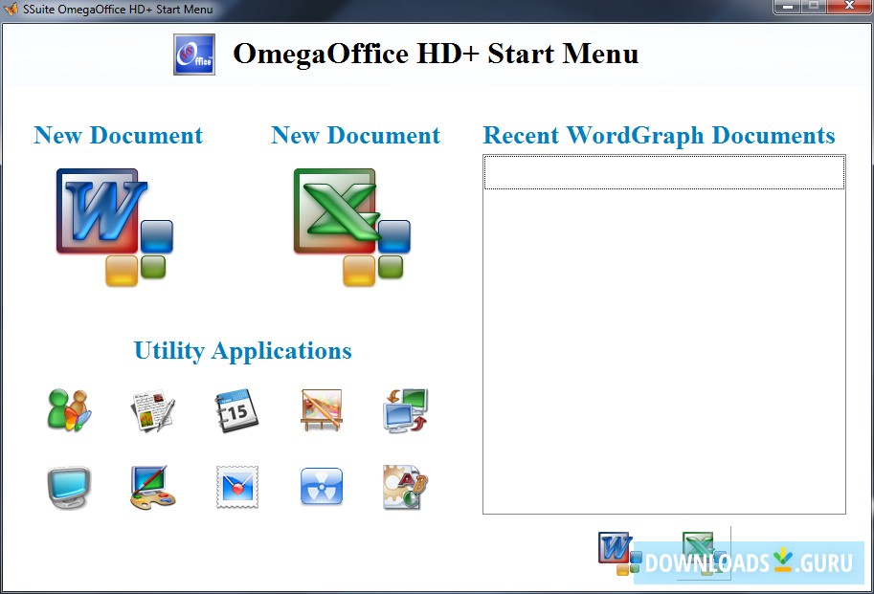Open the postage stamp mail utility
Viewport: 874px width, 594px height.
click(236, 487)
